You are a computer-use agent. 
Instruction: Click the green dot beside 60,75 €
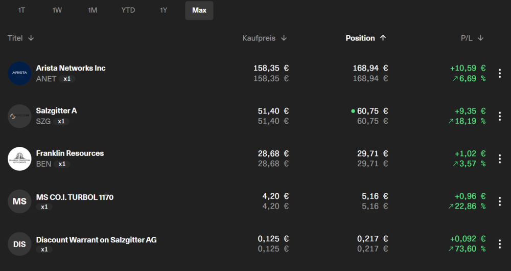353,111
